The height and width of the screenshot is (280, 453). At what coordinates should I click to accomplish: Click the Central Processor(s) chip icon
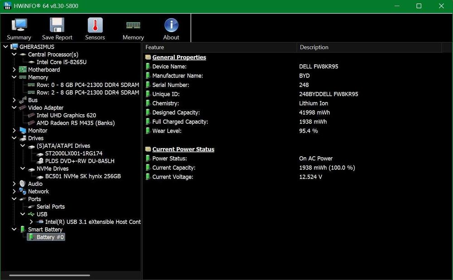tap(23, 54)
